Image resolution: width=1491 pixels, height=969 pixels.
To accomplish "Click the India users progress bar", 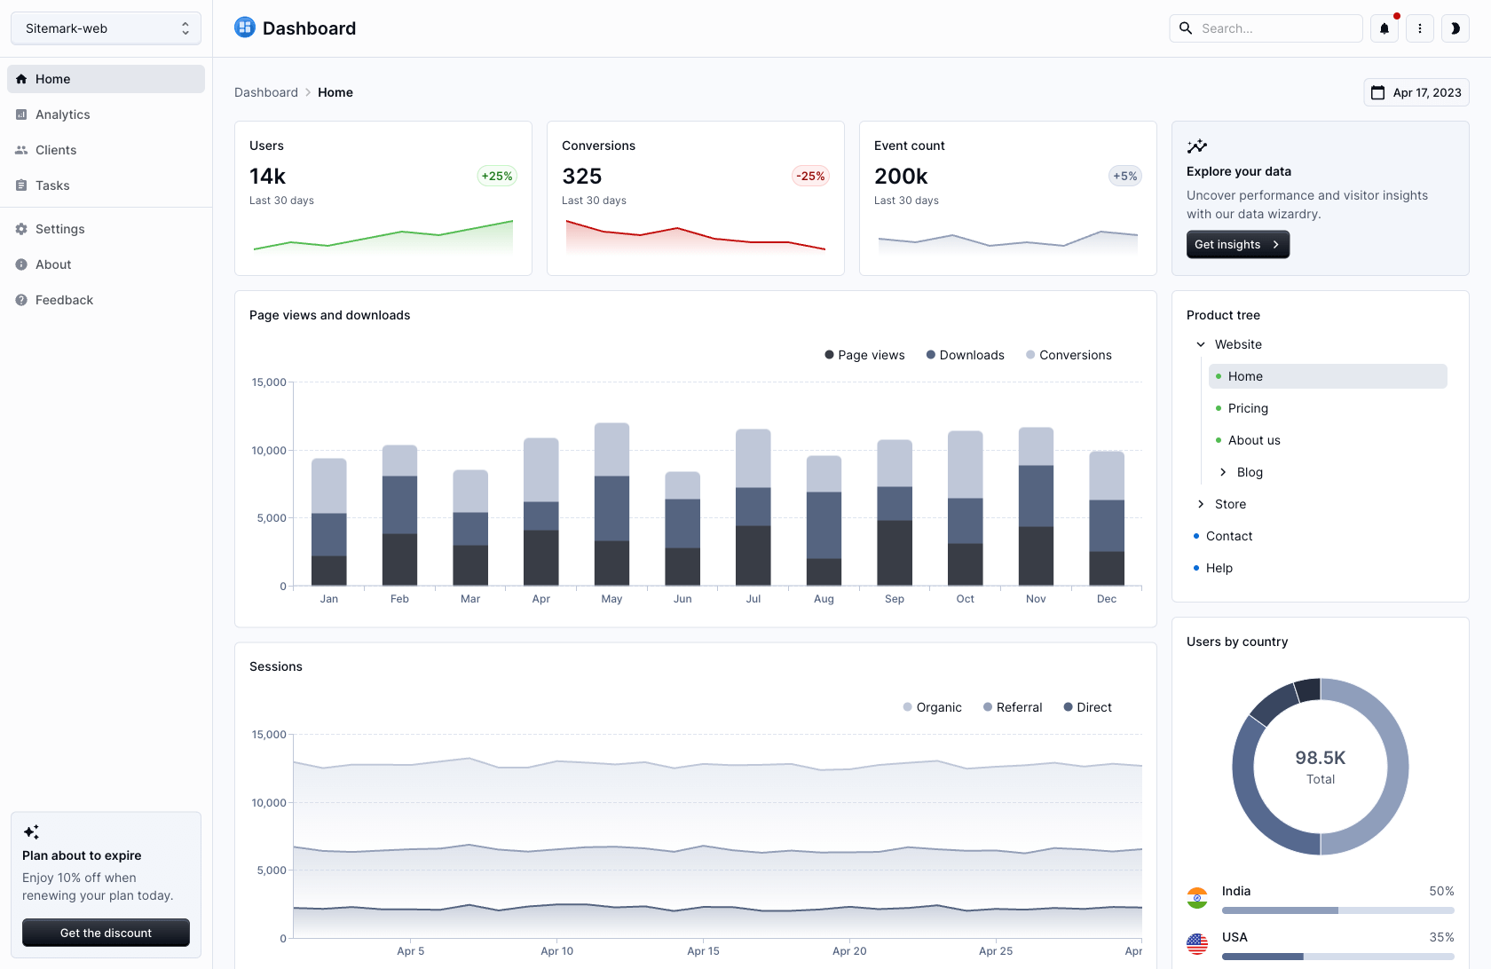I will [1337, 910].
